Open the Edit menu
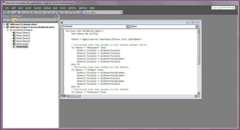This screenshot has height=130, width=240. 13,8
